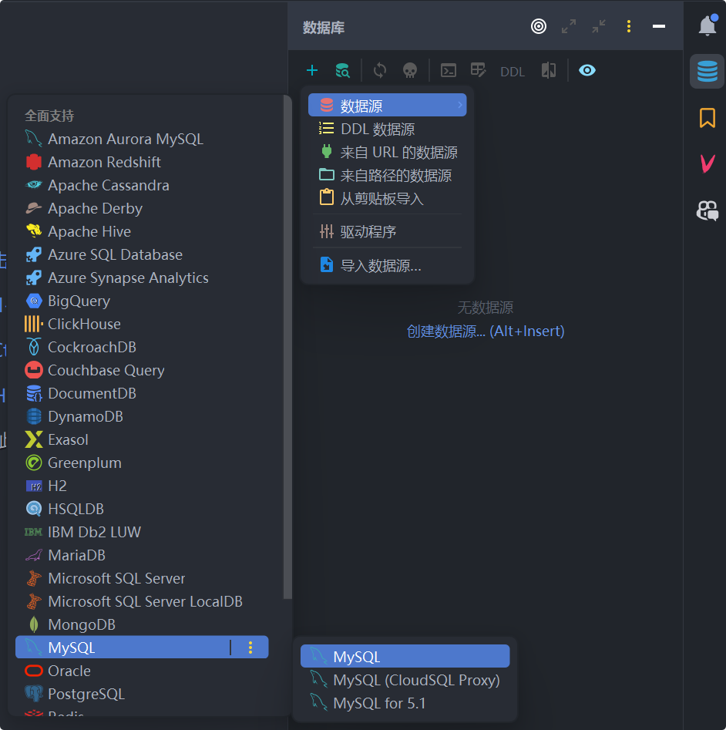Select Amazon Redshift
Viewport: 726px width, 730px height.
(142, 162)
